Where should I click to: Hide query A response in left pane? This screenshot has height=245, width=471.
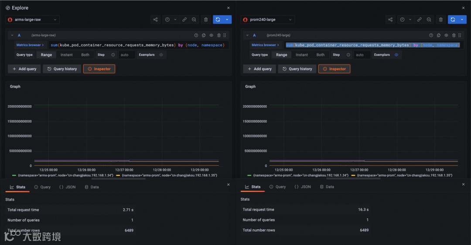[211, 35]
